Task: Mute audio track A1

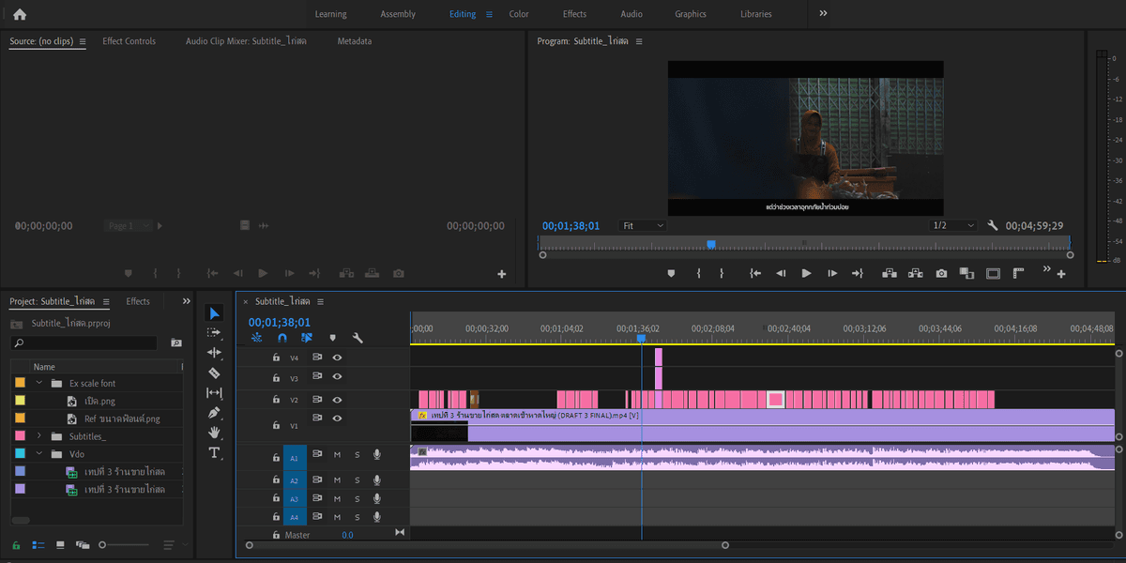Action: (x=337, y=455)
